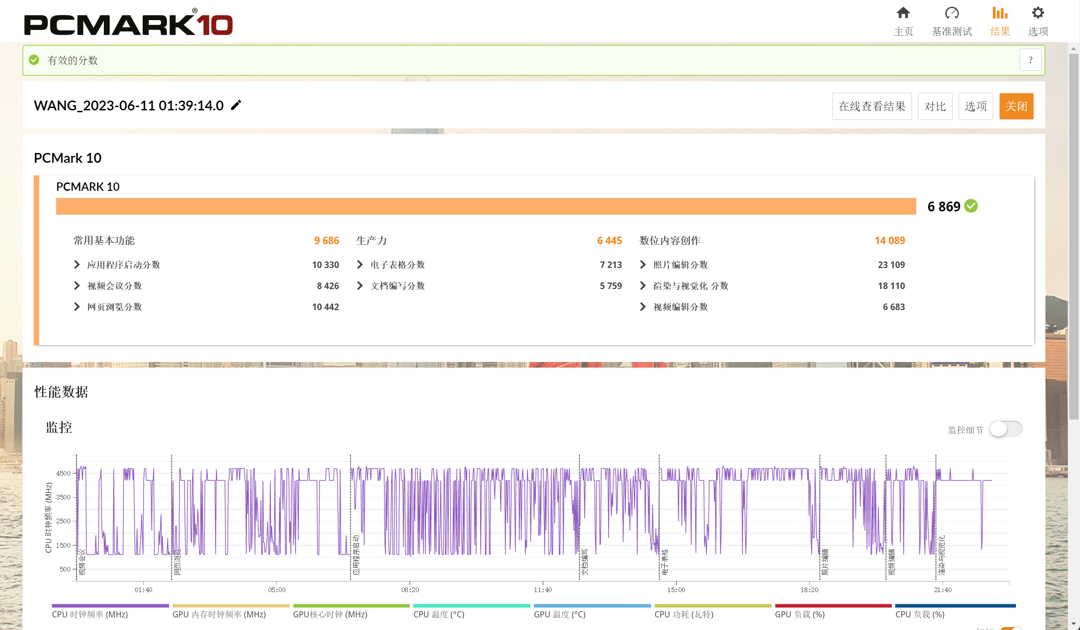Viewport: 1080px width, 630px height.
Task: Click the valid score green check icon
Action: point(34,60)
